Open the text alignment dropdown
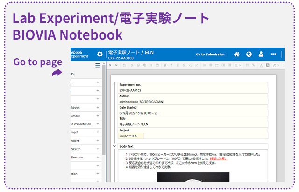Viewport: 299px width, 192px height. tap(238, 65)
